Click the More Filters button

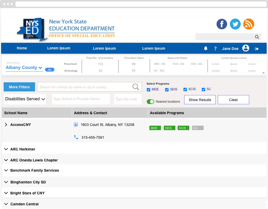point(19,87)
